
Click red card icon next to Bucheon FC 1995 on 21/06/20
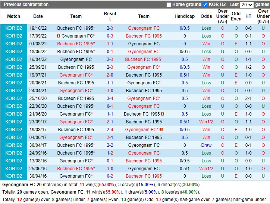(x=163, y=114)
